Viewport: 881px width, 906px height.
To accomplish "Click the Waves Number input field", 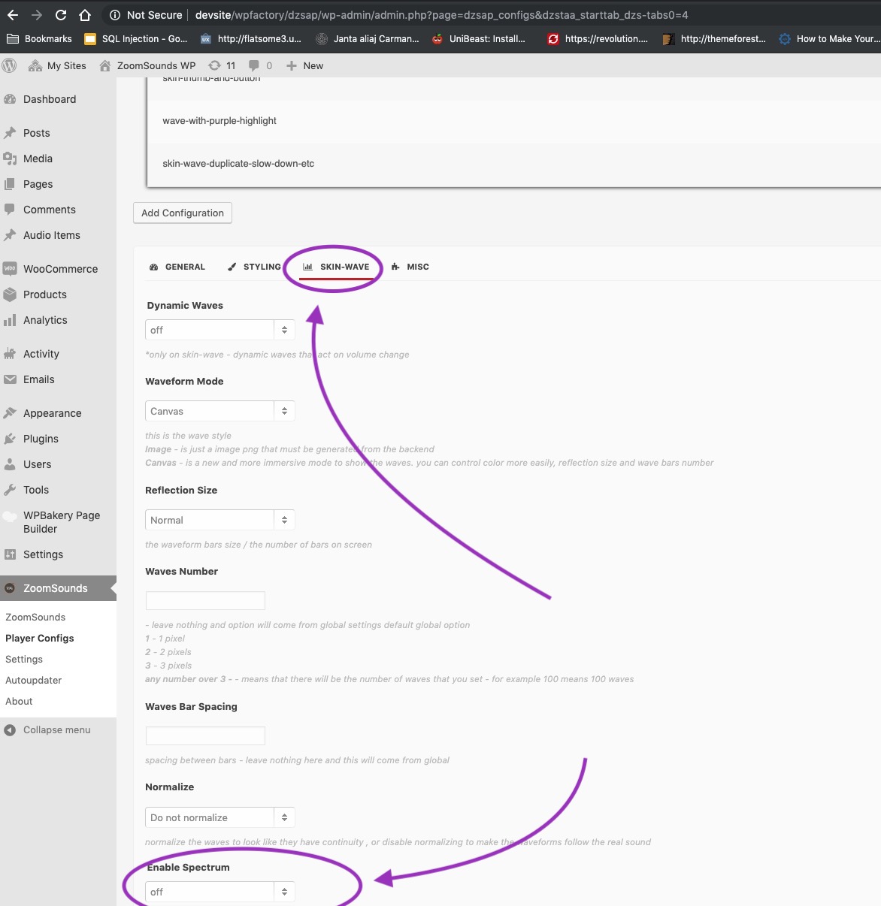I will [205, 600].
